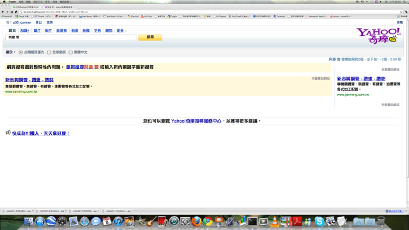Select 繁體中文 radio option
The width and height of the screenshot is (409, 230).
click(70, 52)
